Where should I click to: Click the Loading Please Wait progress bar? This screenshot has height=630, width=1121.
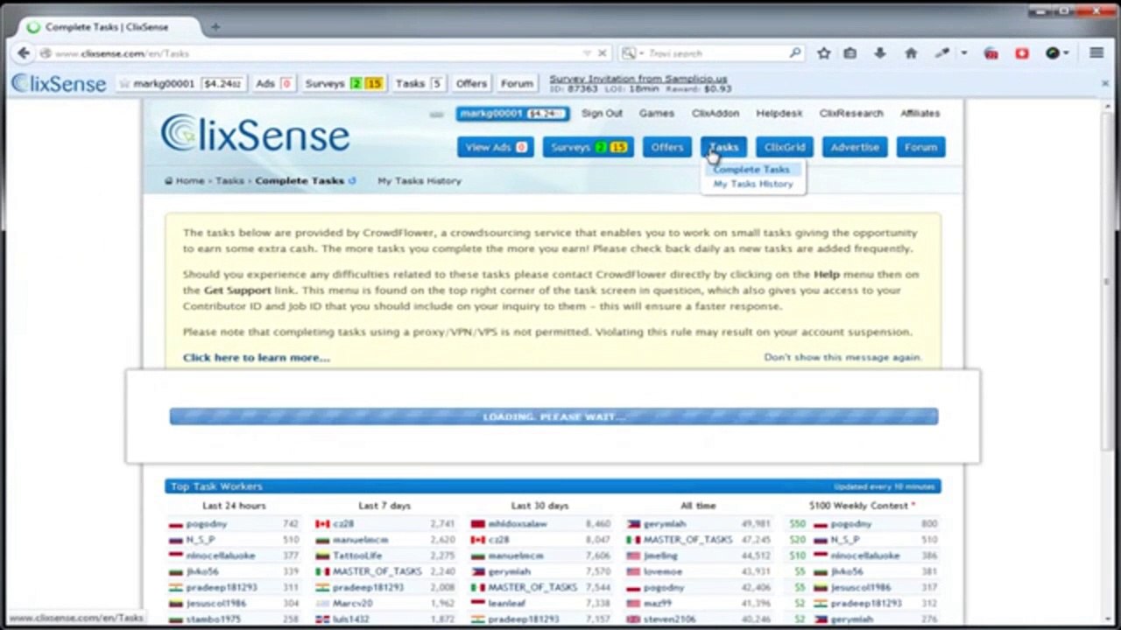pos(553,416)
